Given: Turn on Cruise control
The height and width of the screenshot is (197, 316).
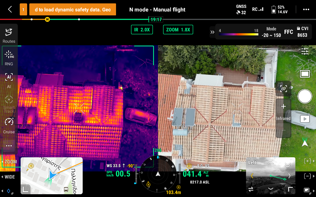Looking at the screenshot, I should 9,126.
